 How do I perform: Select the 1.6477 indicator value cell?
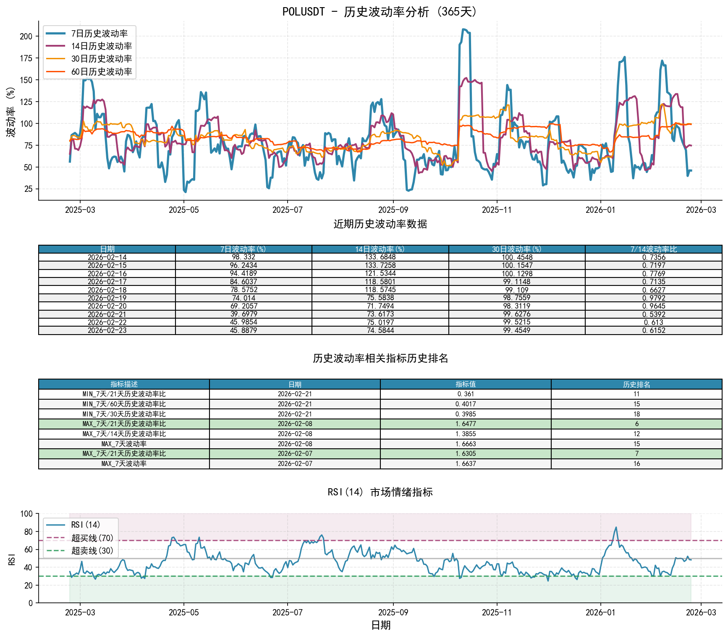pyautogui.click(x=466, y=424)
